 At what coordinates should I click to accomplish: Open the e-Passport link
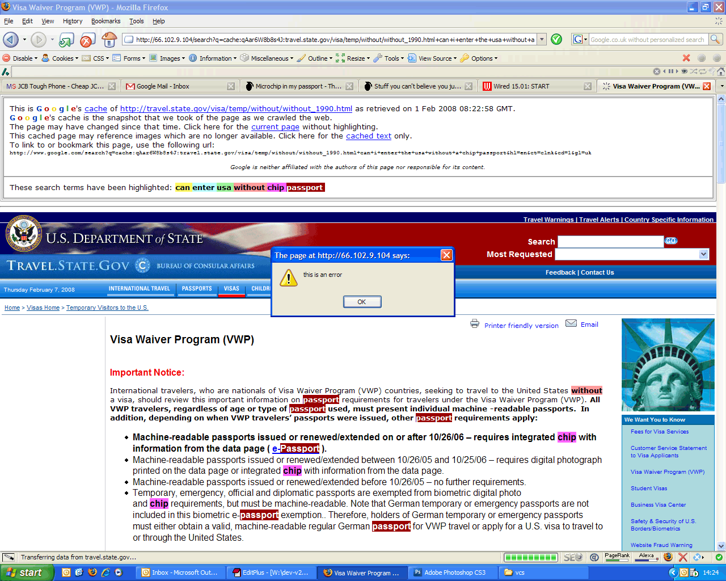(296, 448)
